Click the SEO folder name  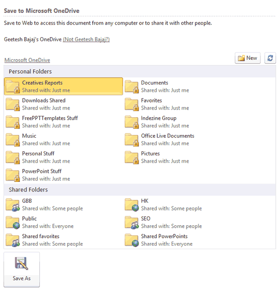[146, 219]
